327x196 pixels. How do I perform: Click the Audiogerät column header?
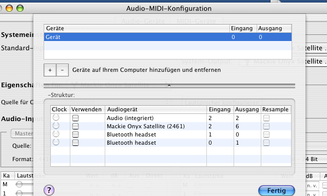156,109
